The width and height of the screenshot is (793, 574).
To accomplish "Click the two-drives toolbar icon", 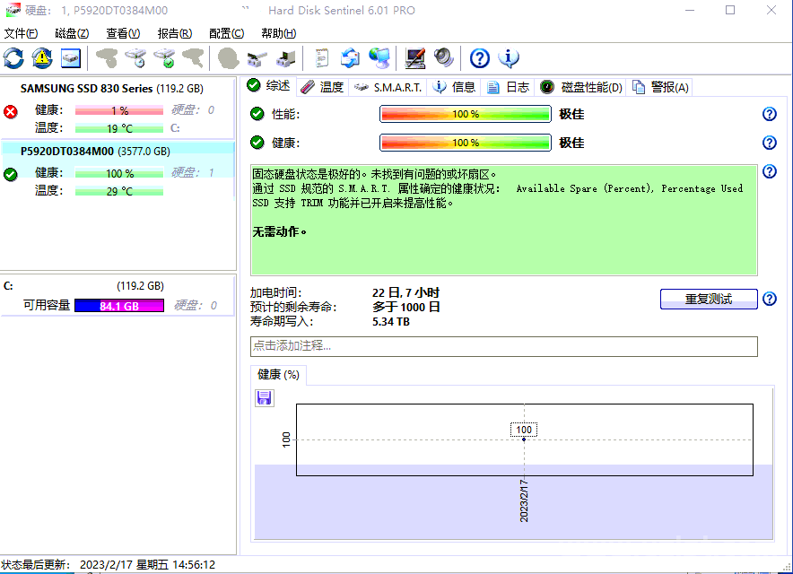I will click(x=257, y=58).
